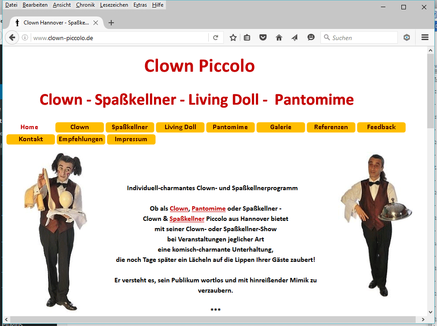Share page with paper plane icon

[295, 38]
